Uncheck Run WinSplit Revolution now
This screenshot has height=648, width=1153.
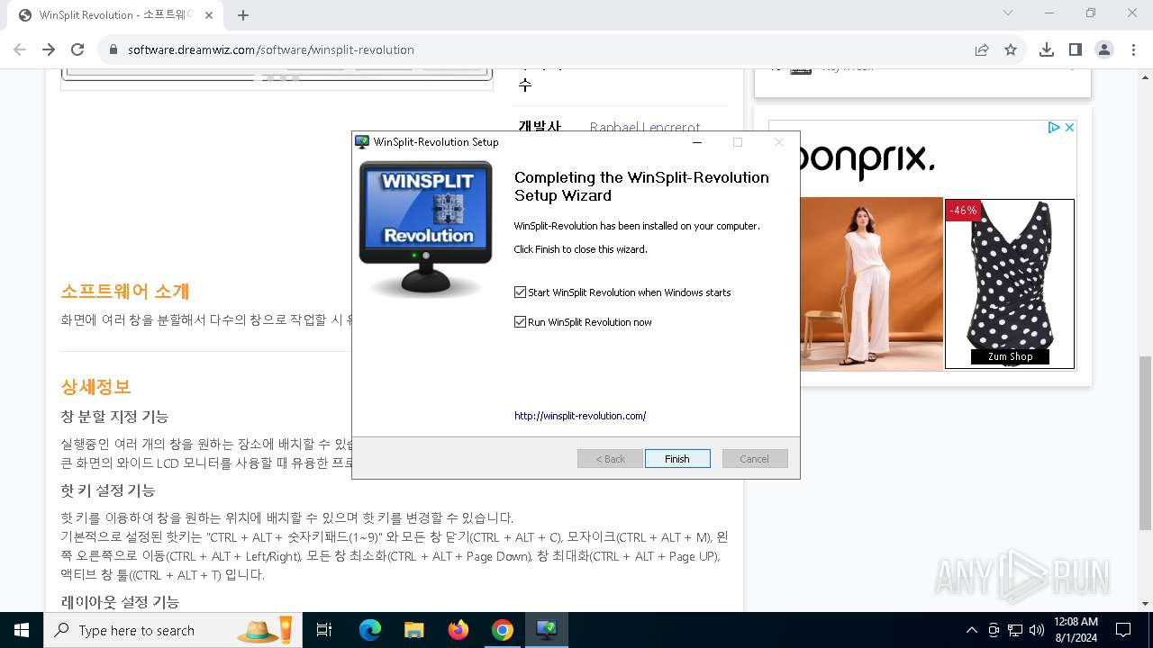tap(520, 322)
